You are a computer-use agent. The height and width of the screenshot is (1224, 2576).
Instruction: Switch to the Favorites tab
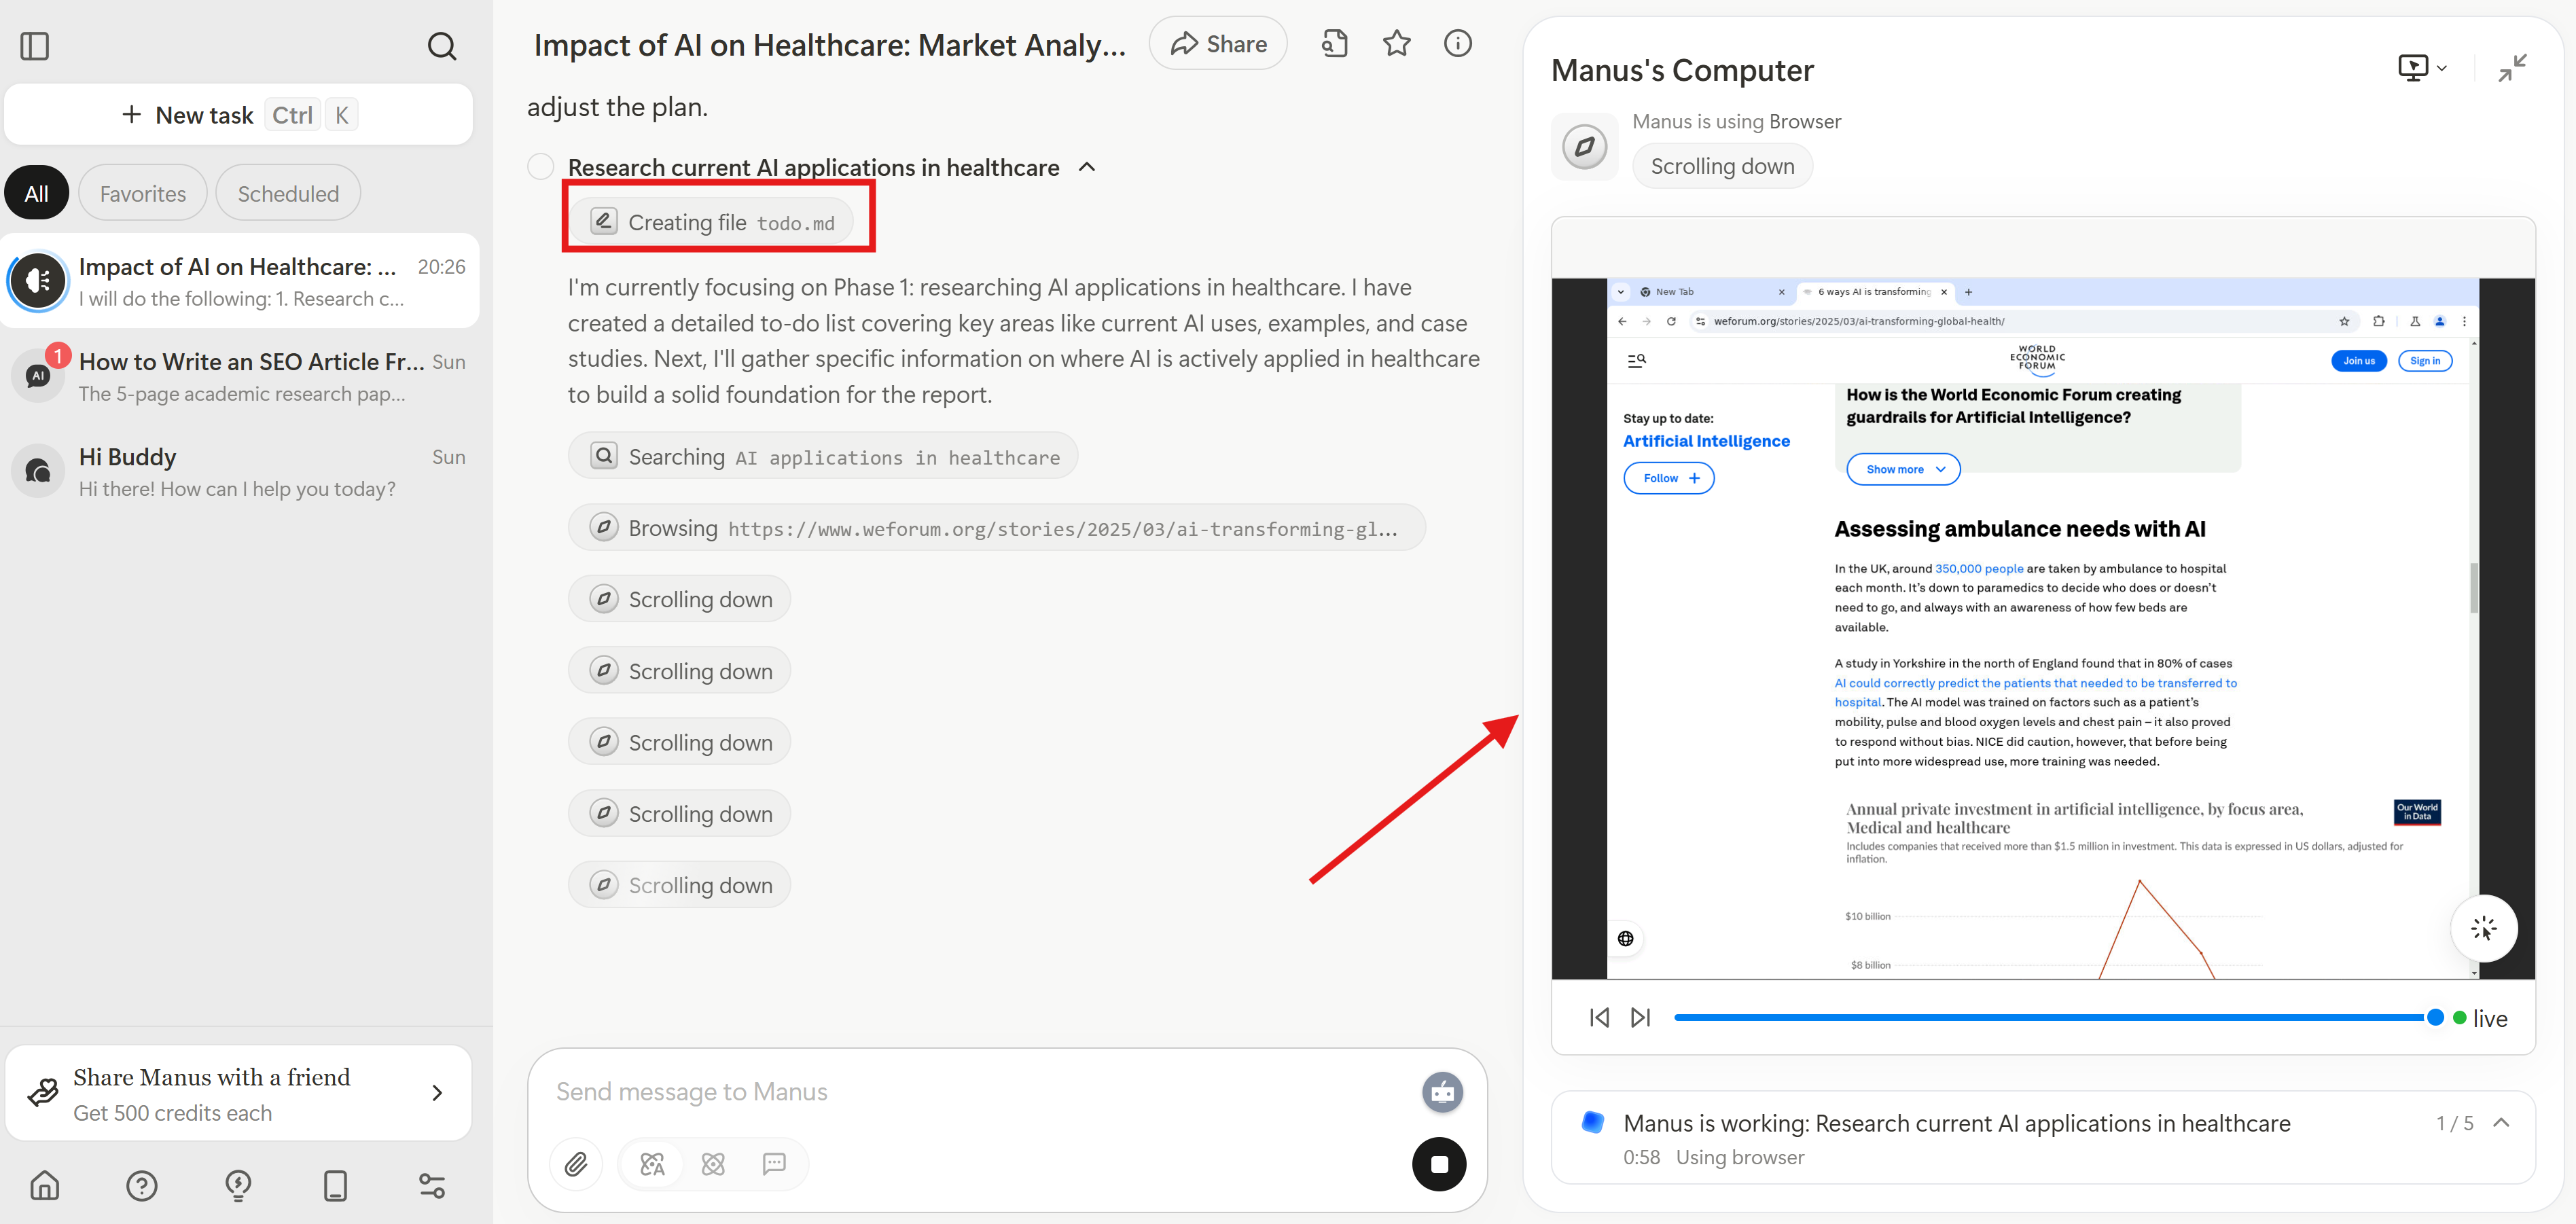tap(143, 194)
